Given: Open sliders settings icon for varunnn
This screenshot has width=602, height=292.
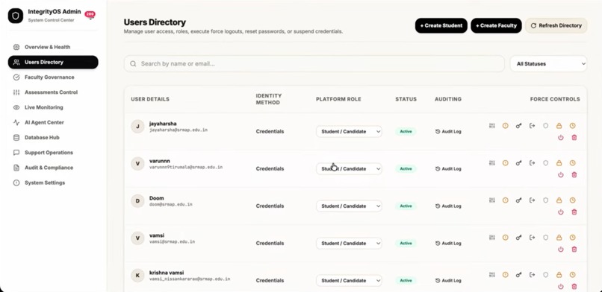Looking at the screenshot, I should (491, 162).
